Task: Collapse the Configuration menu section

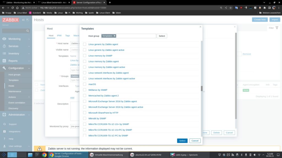Action: click(x=29, y=68)
